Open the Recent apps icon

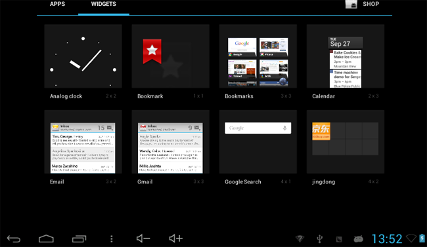pos(79,238)
